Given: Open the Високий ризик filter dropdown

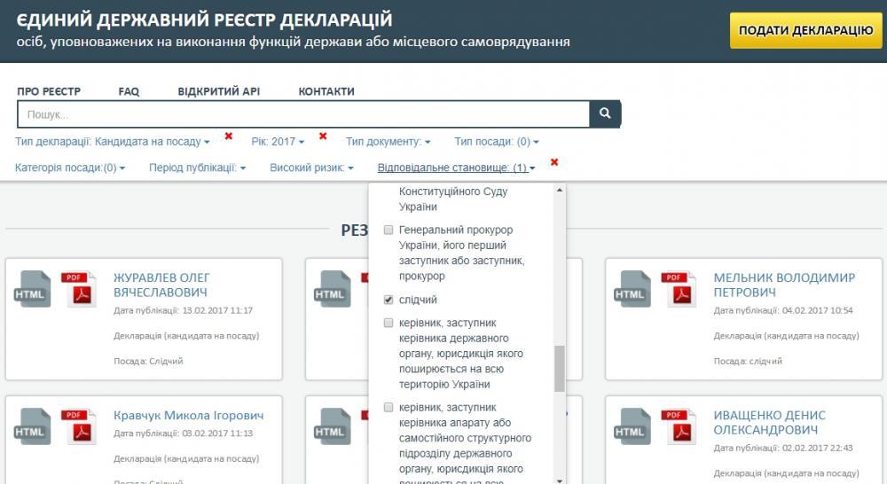Looking at the screenshot, I should click(311, 168).
